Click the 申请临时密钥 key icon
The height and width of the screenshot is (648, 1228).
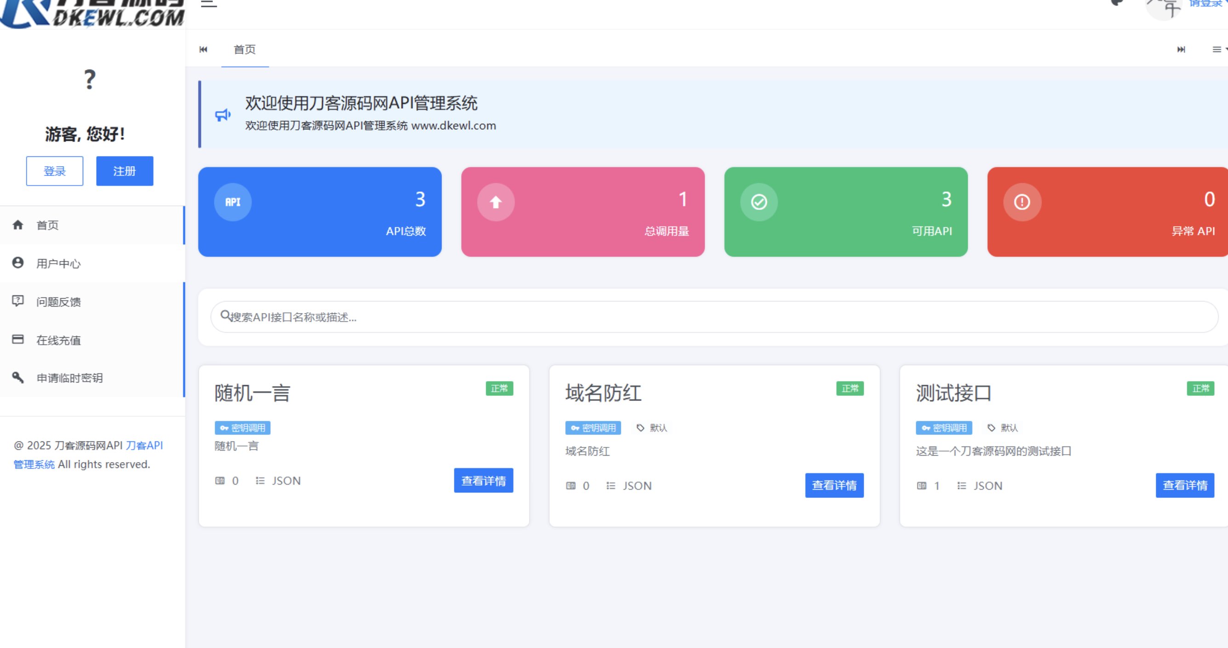(x=17, y=377)
